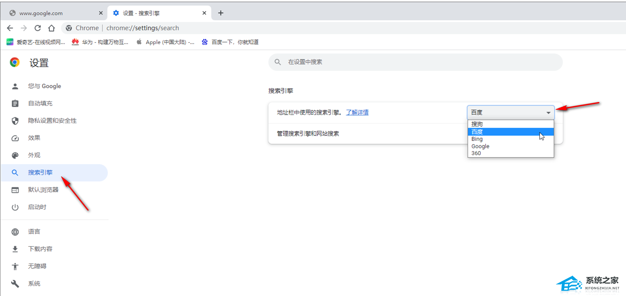Collapse the 百度 search engine combo box
The width and height of the screenshot is (626, 296).
coord(511,112)
